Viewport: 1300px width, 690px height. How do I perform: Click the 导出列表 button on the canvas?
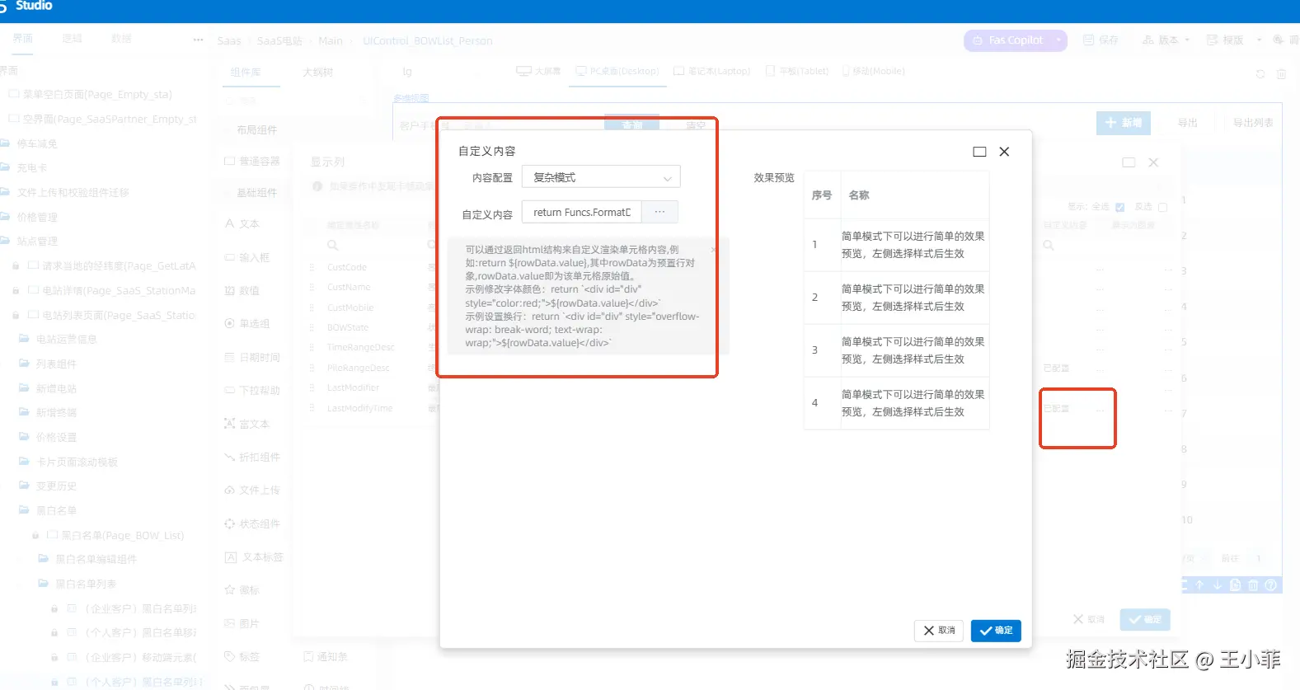[x=1253, y=123]
